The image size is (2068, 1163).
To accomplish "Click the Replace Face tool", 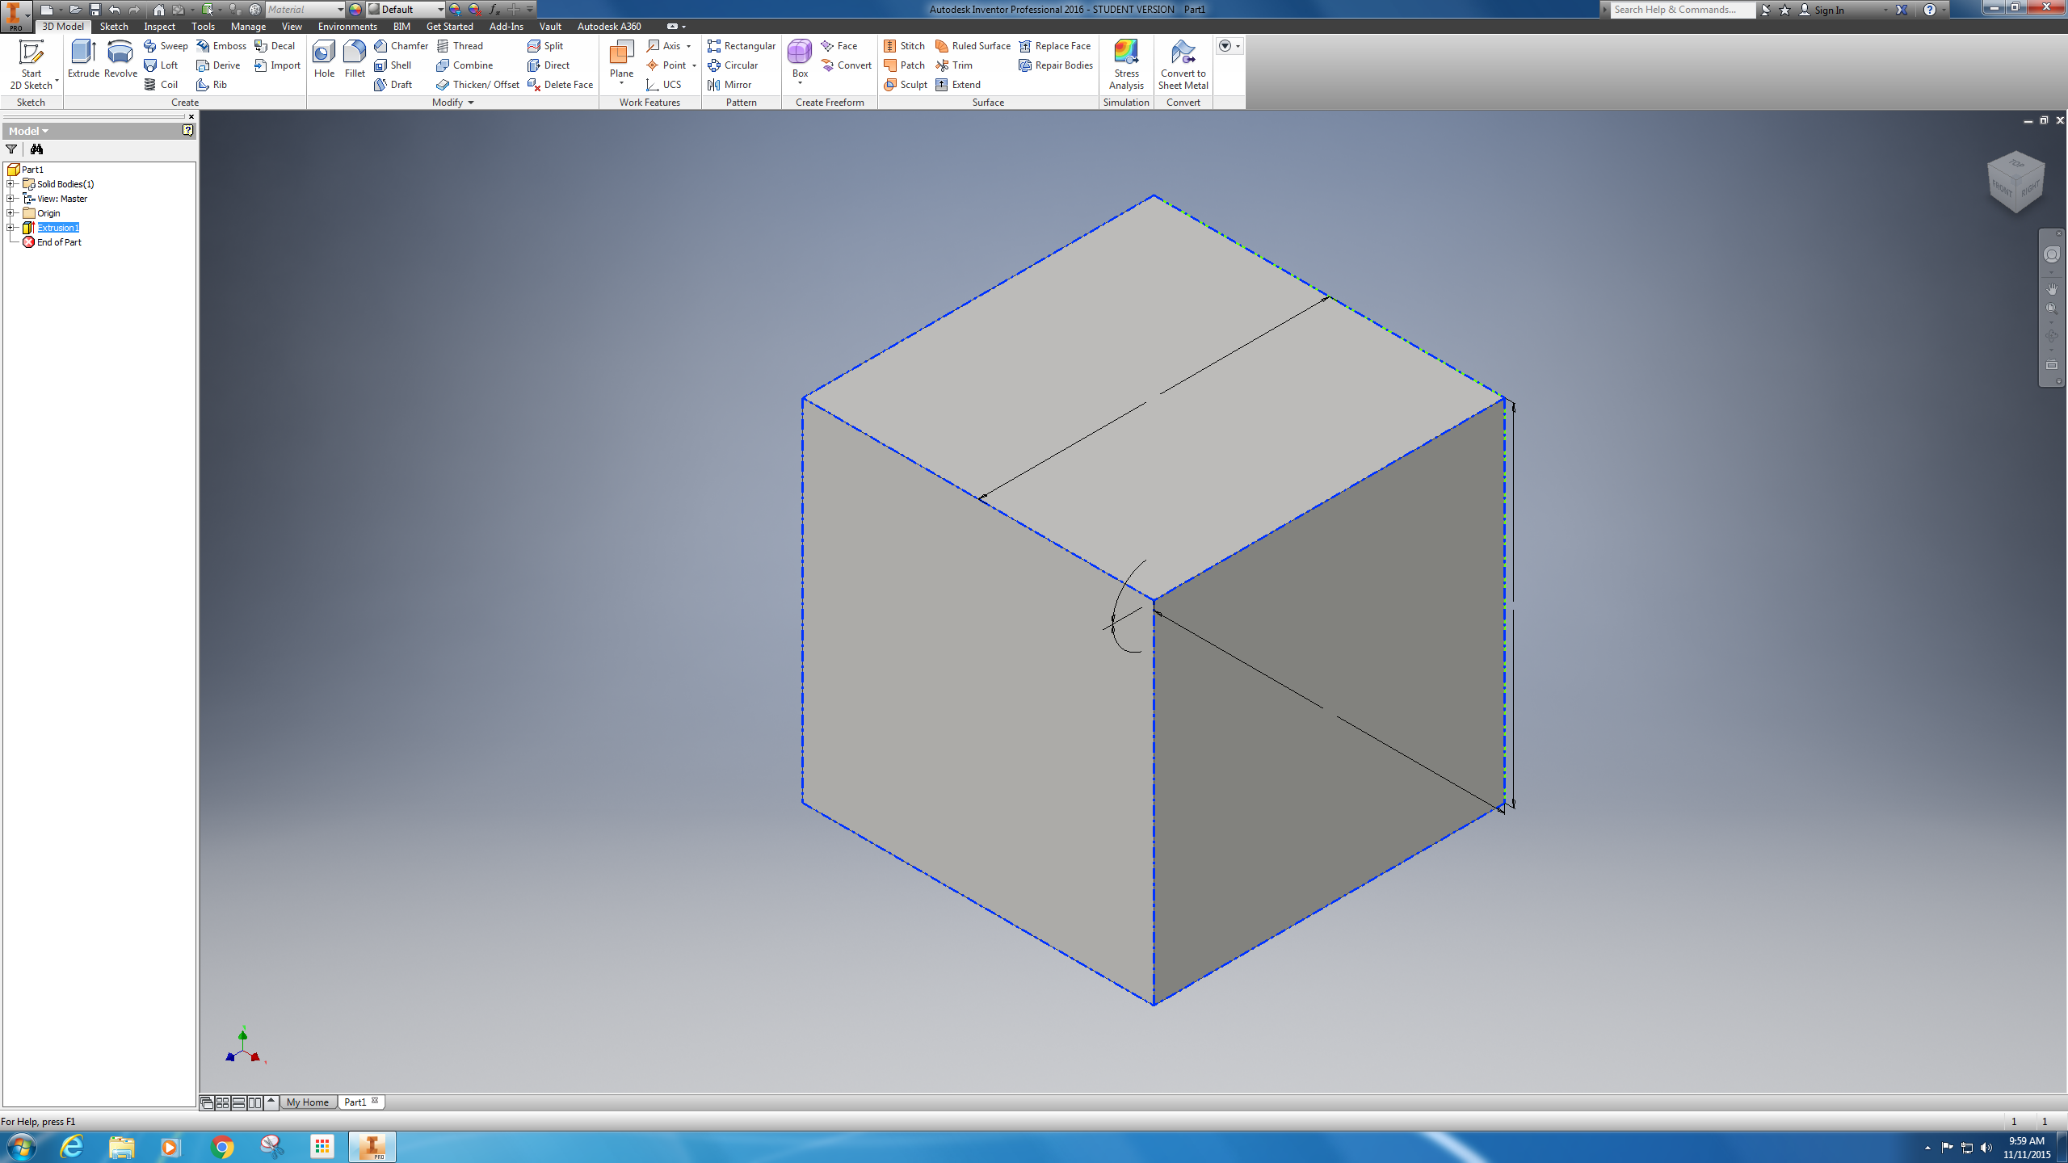I will coord(1054,46).
